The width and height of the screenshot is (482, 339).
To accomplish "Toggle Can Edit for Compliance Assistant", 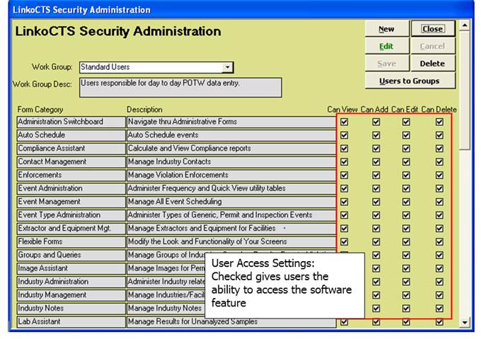I will tap(406, 149).
